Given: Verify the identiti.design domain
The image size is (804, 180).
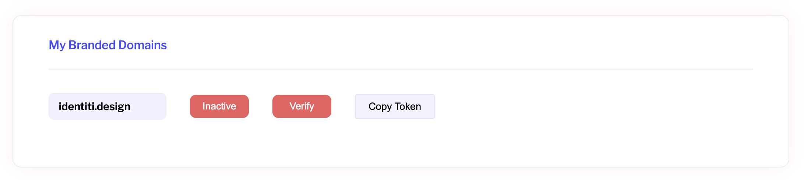Looking at the screenshot, I should click(x=301, y=106).
